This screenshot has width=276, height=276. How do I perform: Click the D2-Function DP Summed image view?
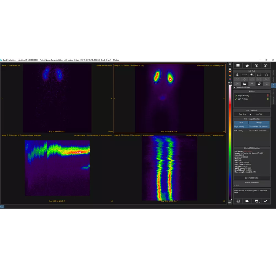[x=169, y=98]
